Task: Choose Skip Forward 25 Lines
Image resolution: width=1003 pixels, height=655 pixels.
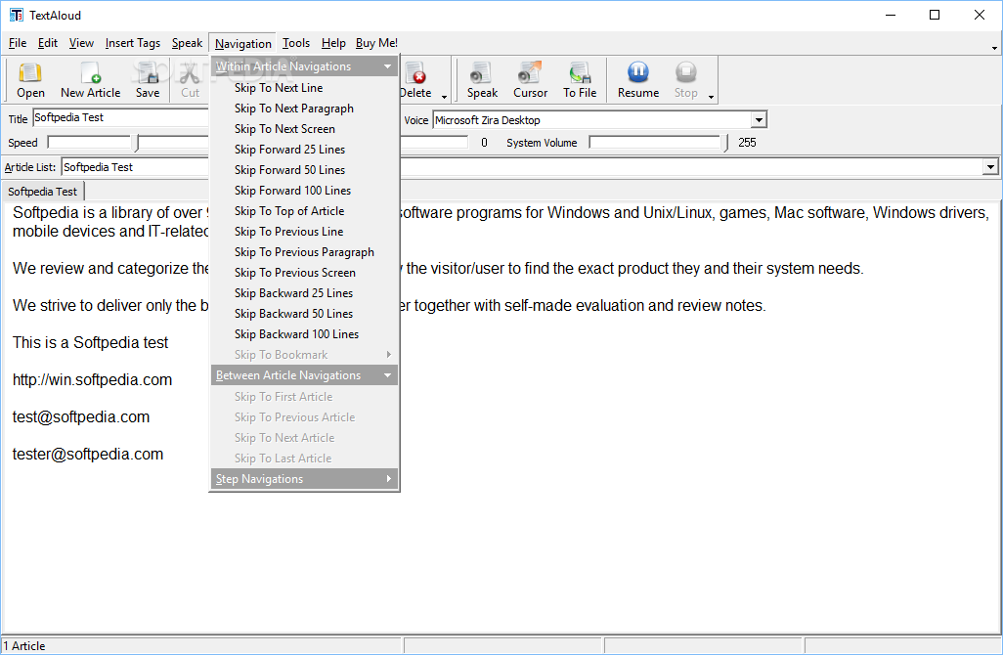Action: (x=304, y=149)
